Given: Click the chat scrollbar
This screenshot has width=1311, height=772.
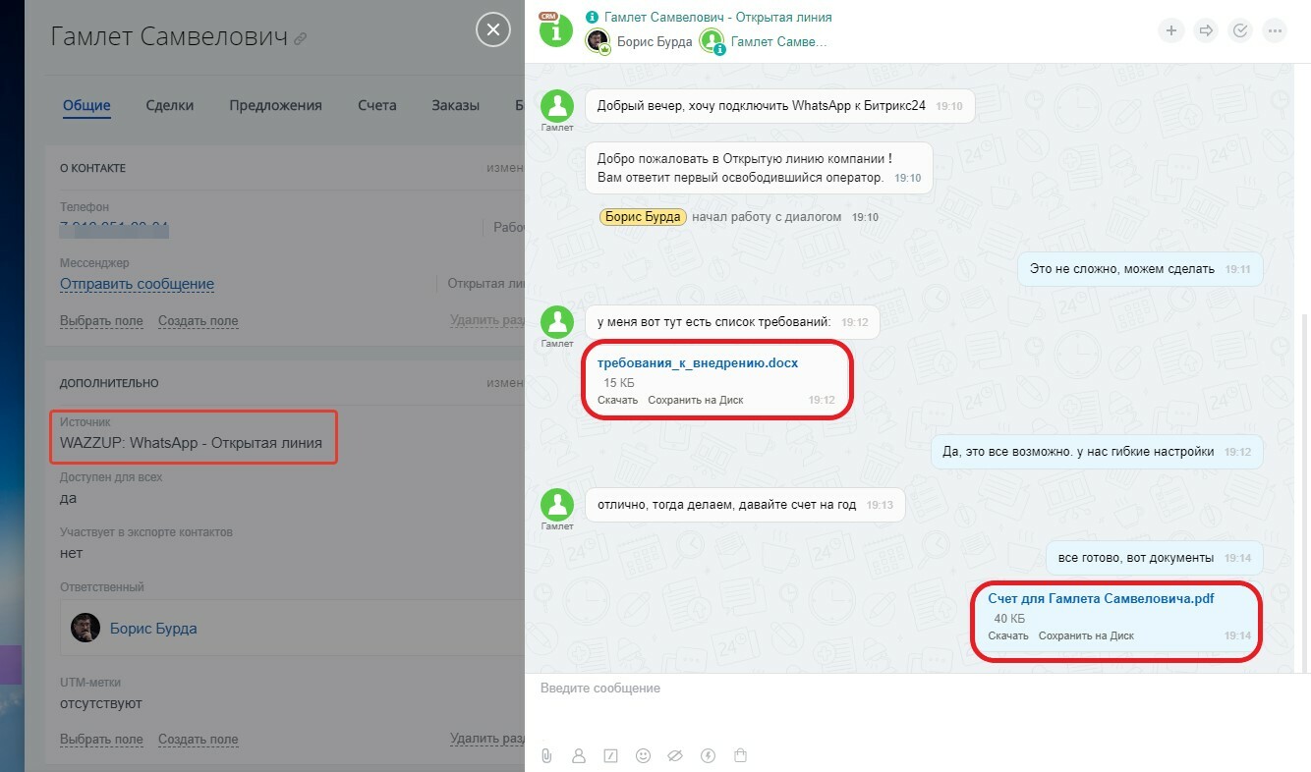Looking at the screenshot, I should coord(1305,491).
